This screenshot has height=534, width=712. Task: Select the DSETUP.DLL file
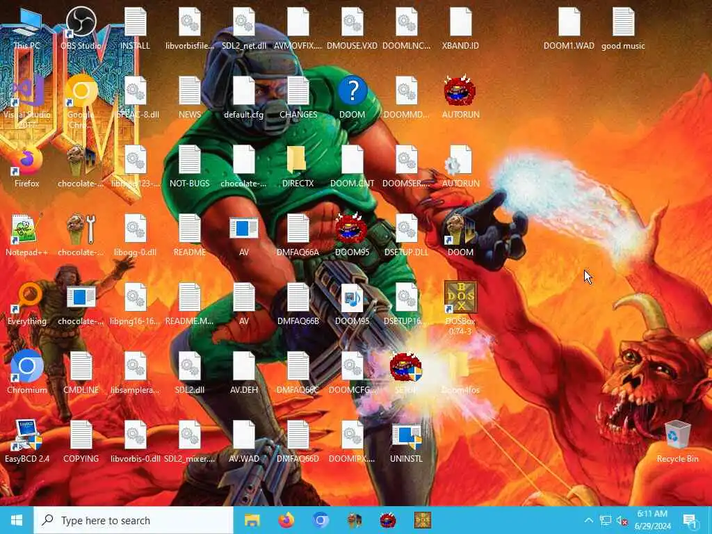click(x=406, y=235)
